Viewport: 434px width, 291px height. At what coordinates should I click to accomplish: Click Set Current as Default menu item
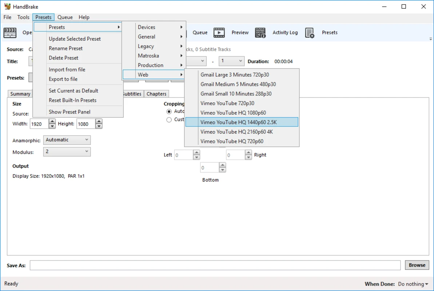tap(73, 91)
